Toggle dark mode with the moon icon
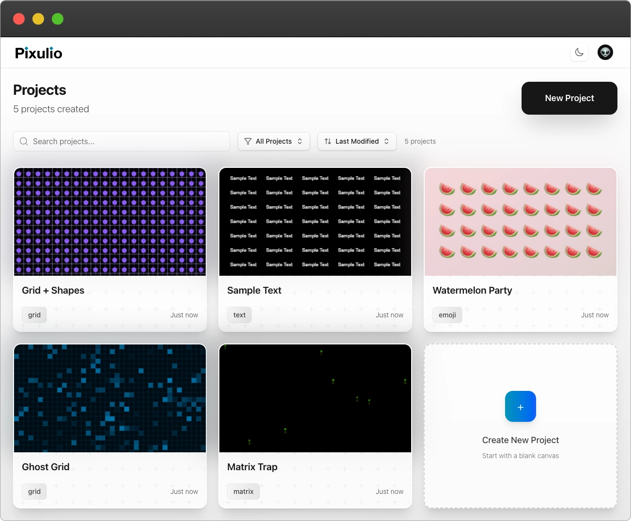Screen dimensions: 631x521 point(579,52)
